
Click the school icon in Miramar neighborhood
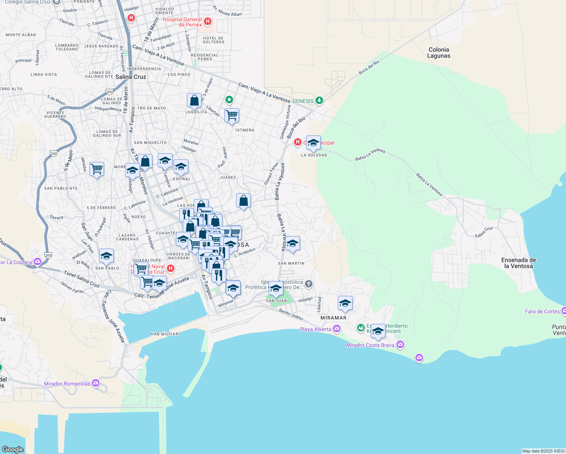tap(345, 303)
